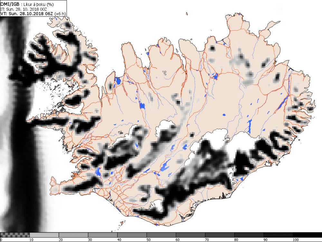322x242 pixels.
Task: Select the 'IT: Sun. 28. 10. 2018 00Z' line
Action: (24, 9)
